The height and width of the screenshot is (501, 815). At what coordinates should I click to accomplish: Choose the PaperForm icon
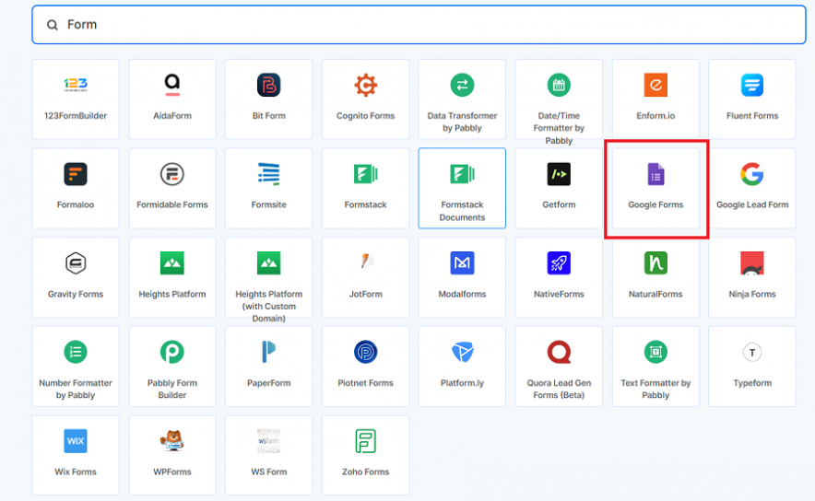(268, 352)
